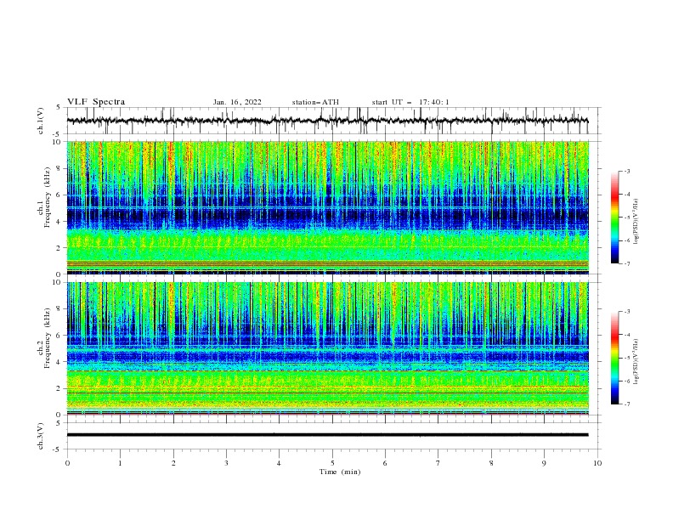Click inside the ch.2 spectrogram plot

click(x=327, y=348)
